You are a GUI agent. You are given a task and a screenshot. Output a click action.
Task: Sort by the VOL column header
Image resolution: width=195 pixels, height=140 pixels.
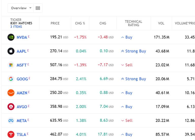click(x=161, y=23)
